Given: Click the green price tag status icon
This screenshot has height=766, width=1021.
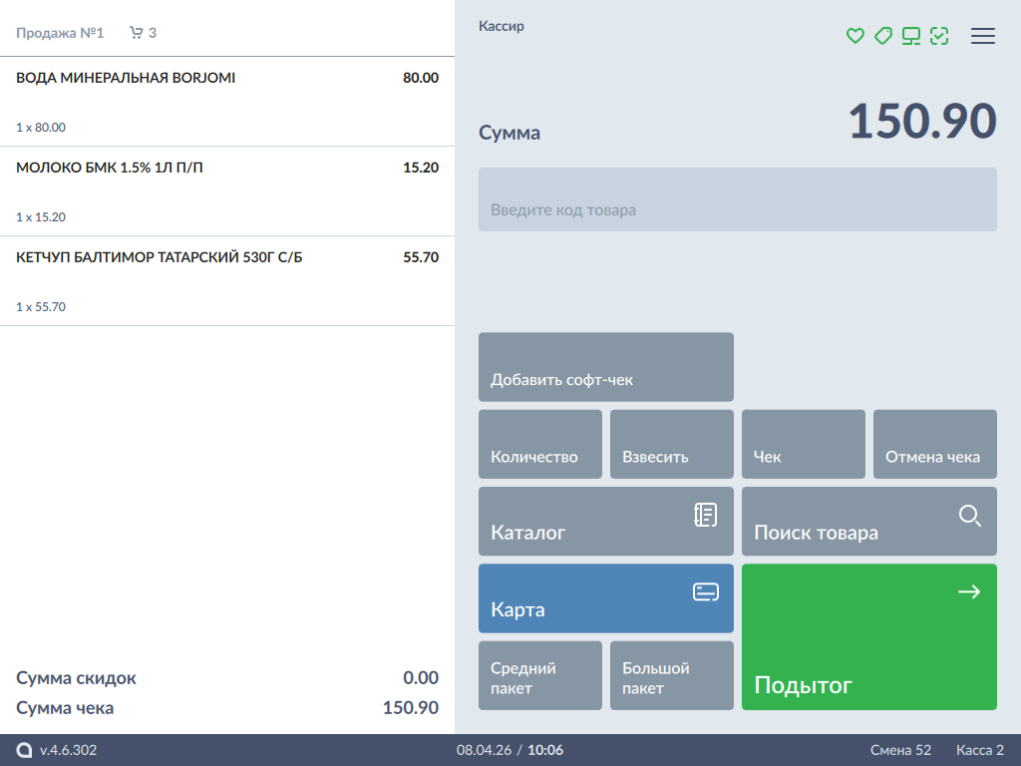Looking at the screenshot, I should click(x=882, y=36).
